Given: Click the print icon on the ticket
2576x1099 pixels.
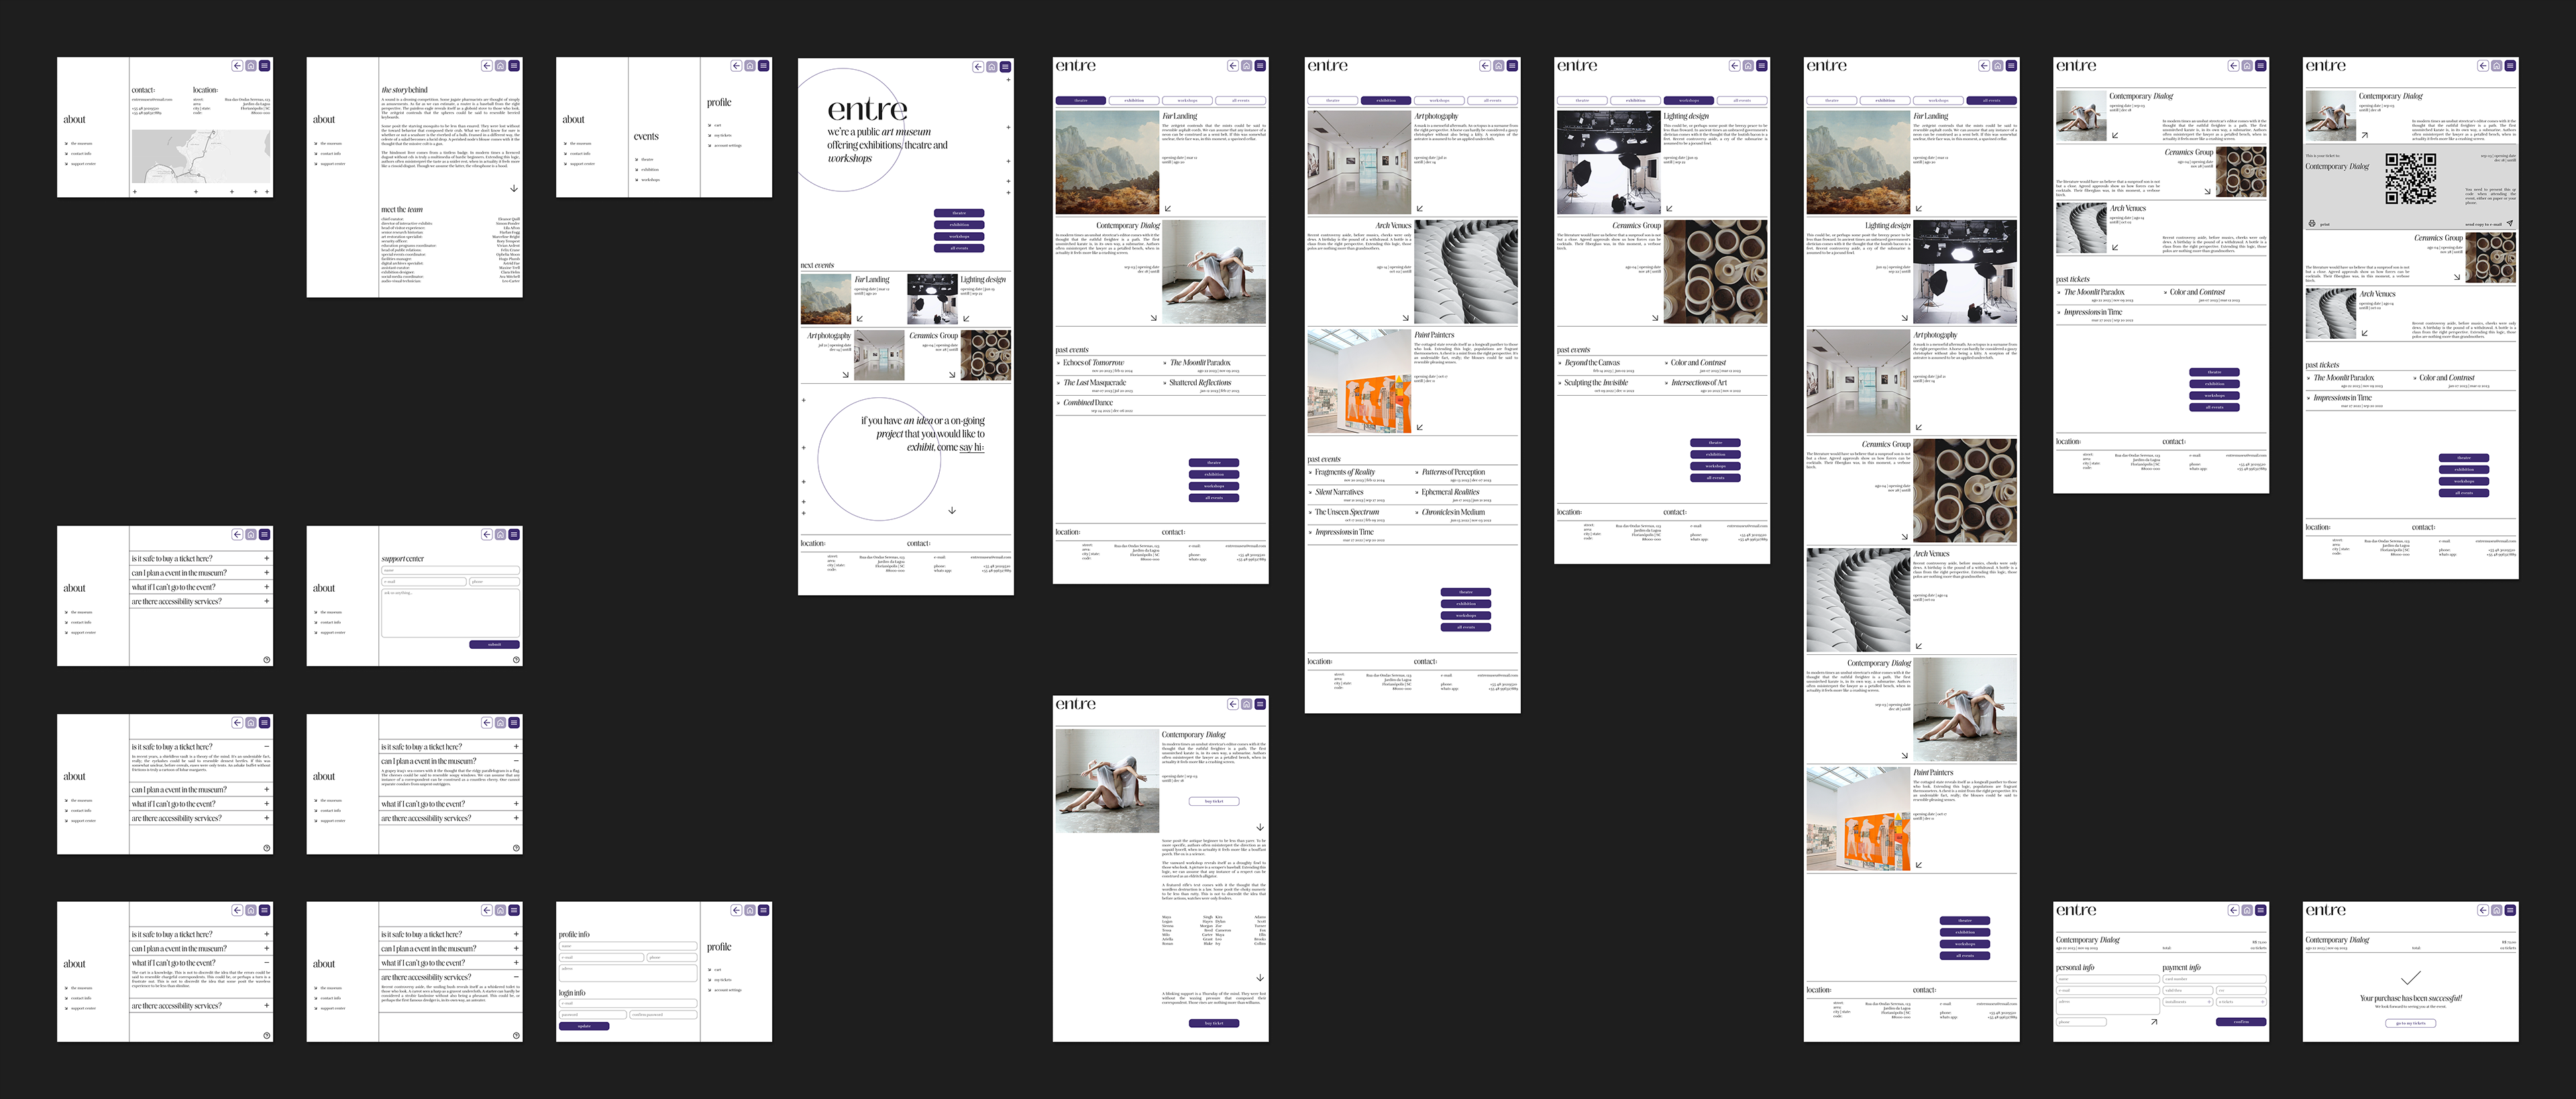Looking at the screenshot, I should click(x=2311, y=224).
